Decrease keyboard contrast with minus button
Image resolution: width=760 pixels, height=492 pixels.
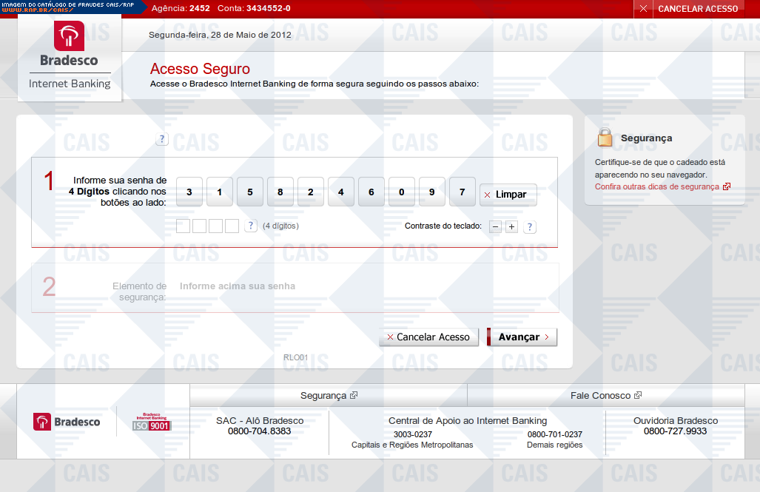coord(495,226)
